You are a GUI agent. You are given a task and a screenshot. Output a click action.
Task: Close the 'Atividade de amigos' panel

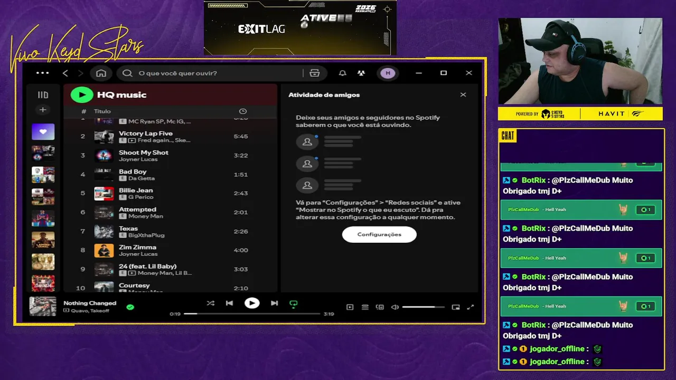pos(463,94)
